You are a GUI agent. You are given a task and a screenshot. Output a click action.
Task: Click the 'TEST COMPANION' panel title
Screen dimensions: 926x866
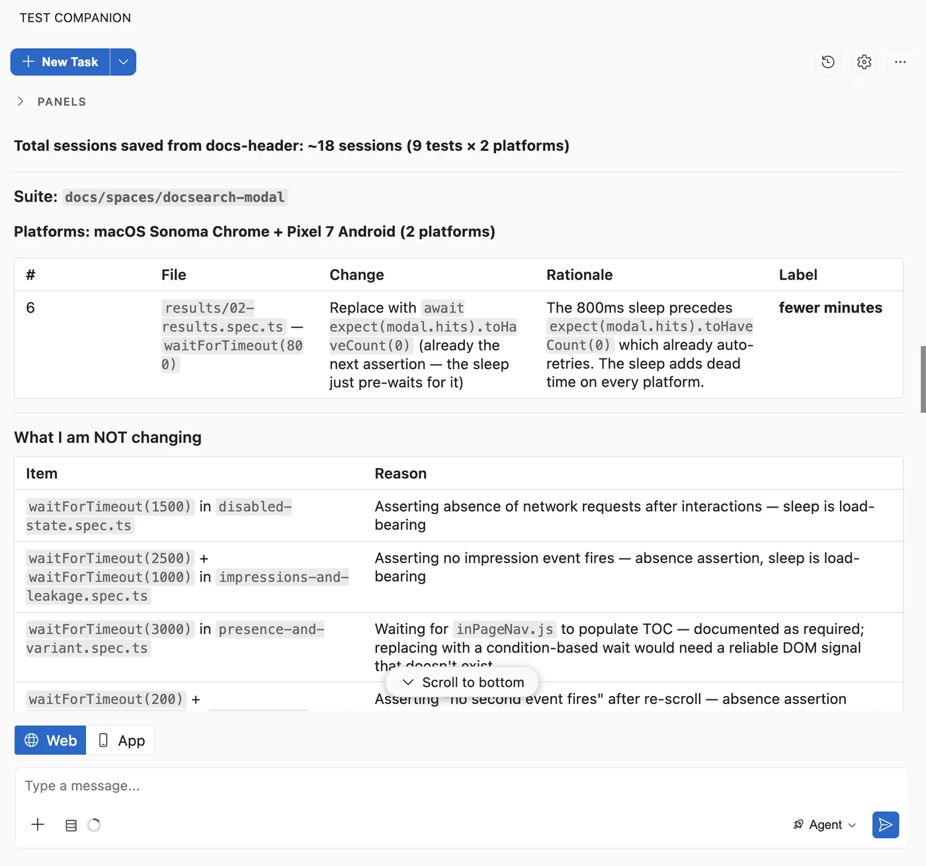(x=75, y=18)
